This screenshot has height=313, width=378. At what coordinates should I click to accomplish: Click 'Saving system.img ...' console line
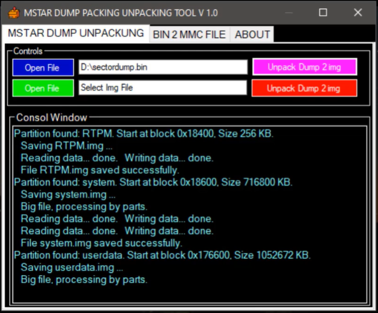coord(68,195)
